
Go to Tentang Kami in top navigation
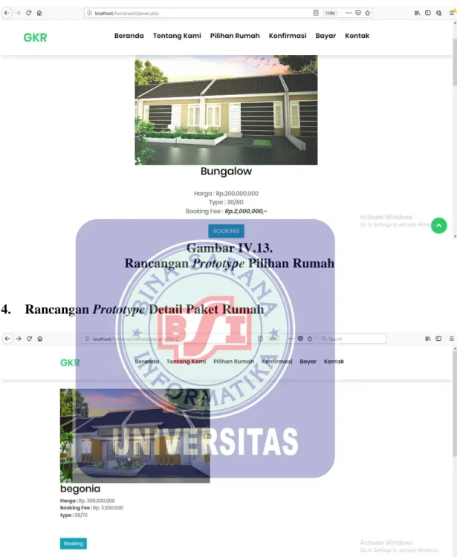[177, 36]
